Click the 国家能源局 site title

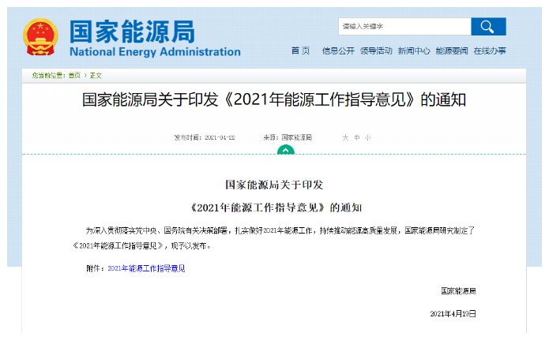[x=132, y=32]
